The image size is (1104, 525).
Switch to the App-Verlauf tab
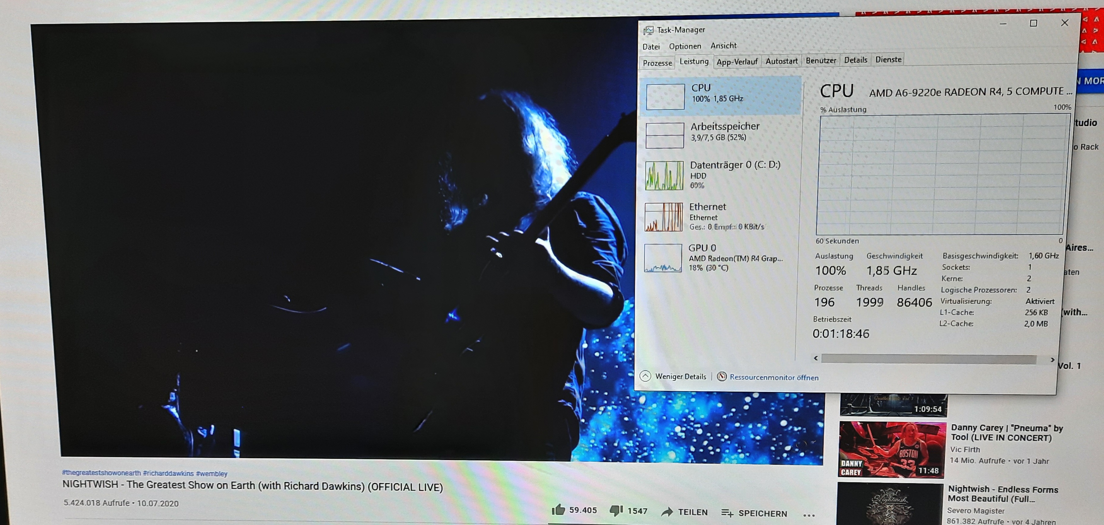coord(737,62)
